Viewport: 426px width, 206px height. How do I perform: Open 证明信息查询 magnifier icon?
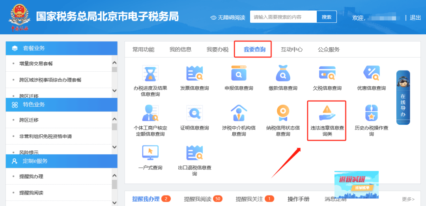click(x=194, y=113)
